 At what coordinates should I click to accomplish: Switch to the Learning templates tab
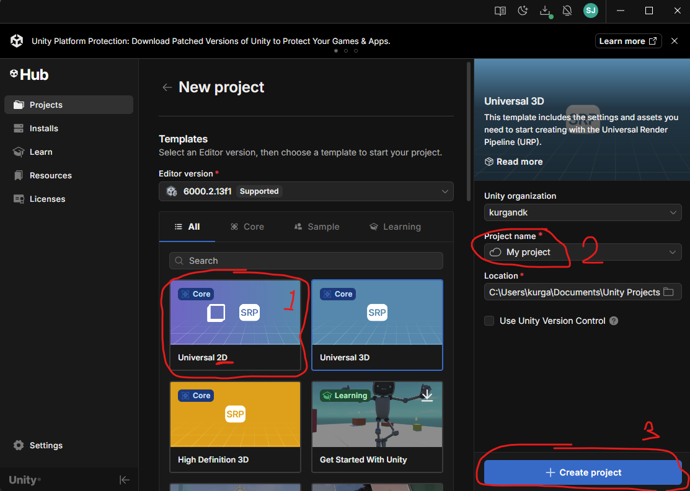tap(395, 227)
